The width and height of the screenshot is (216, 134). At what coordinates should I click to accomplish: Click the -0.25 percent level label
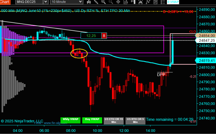(193, 76)
